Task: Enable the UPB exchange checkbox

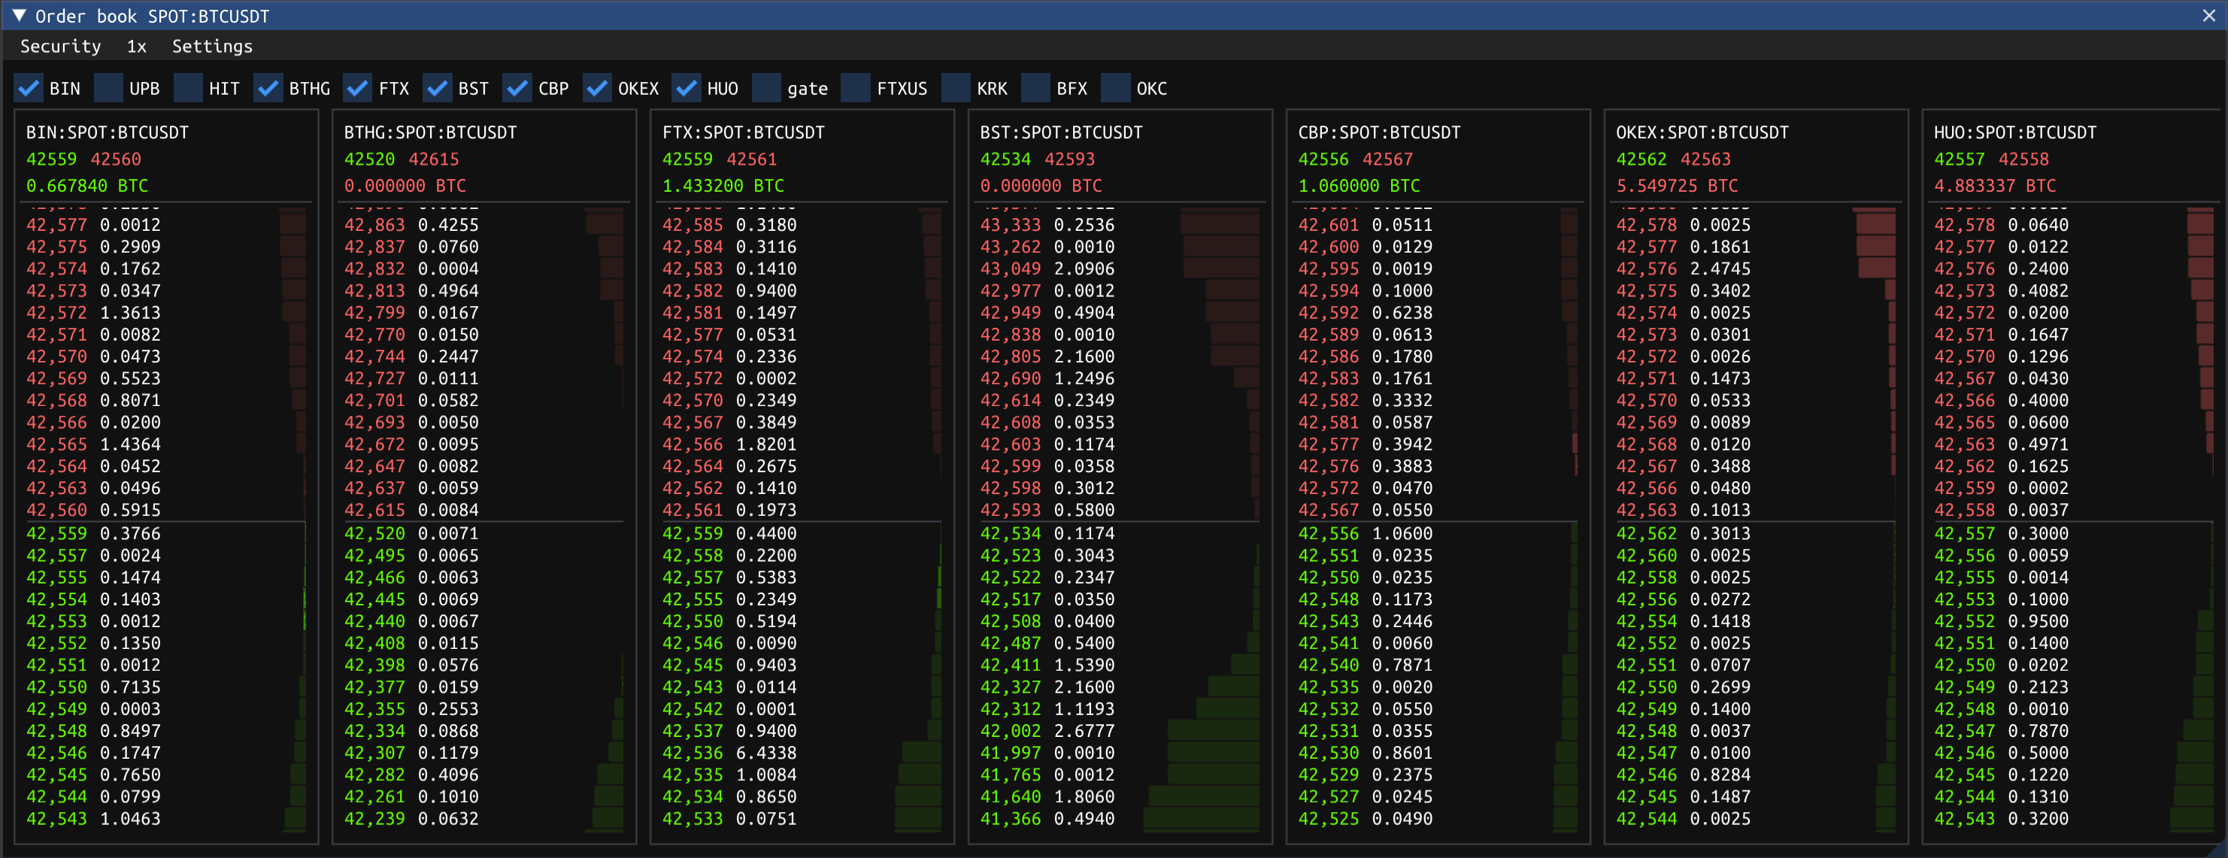Action: [x=108, y=88]
